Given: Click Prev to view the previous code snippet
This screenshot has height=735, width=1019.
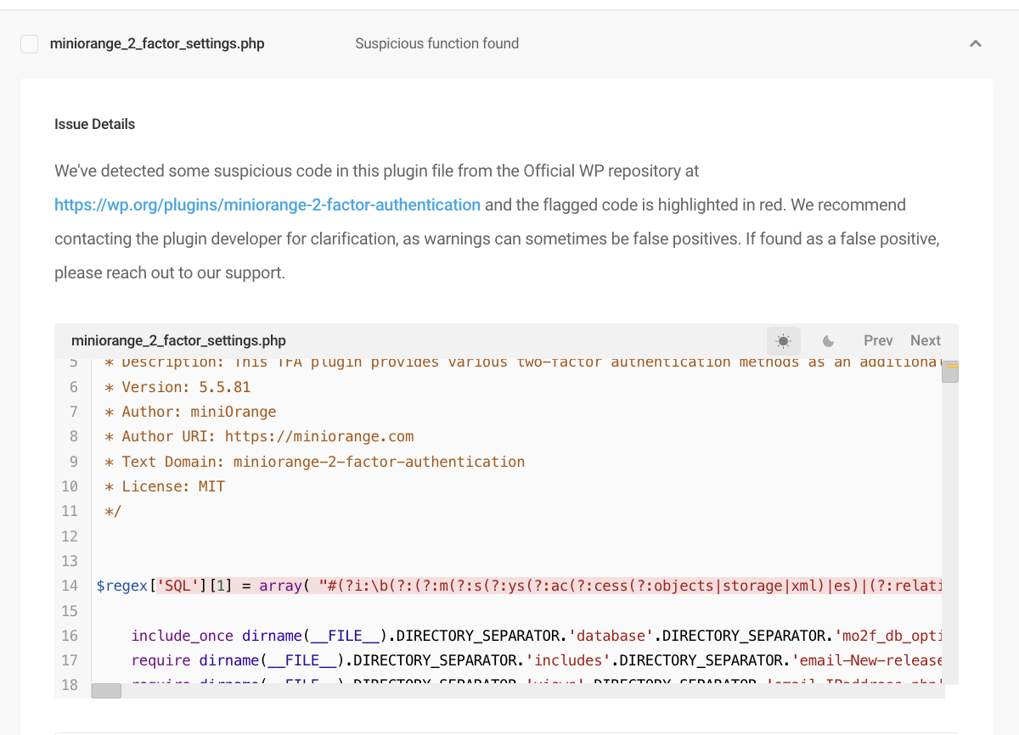Looking at the screenshot, I should pyautogui.click(x=877, y=340).
